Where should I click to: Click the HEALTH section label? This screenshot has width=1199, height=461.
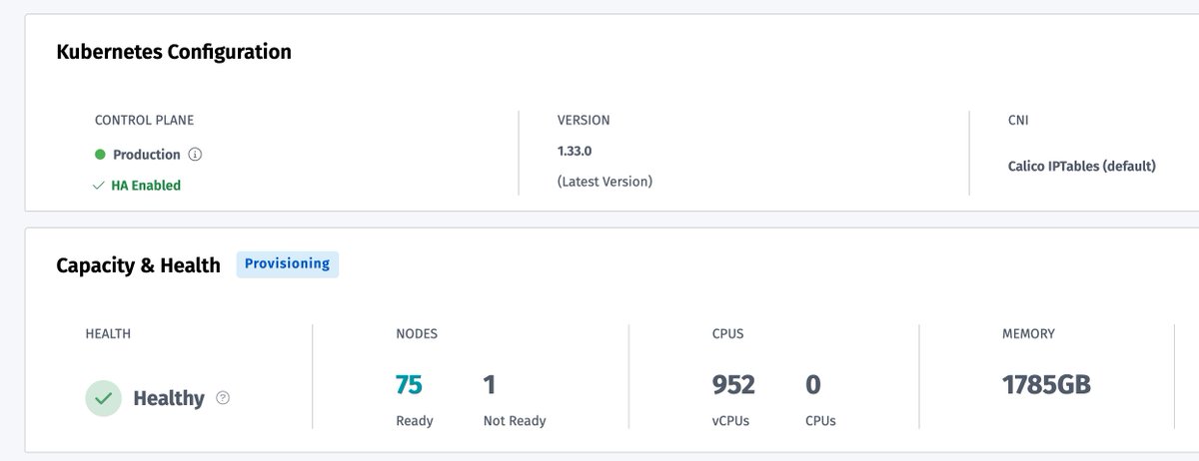pos(108,334)
